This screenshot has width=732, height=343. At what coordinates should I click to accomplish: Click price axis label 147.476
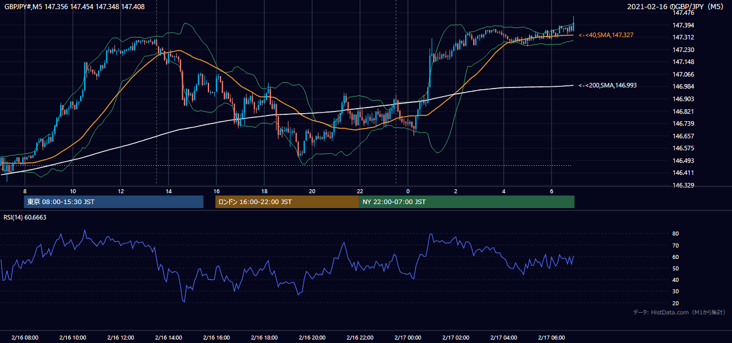pyautogui.click(x=683, y=13)
